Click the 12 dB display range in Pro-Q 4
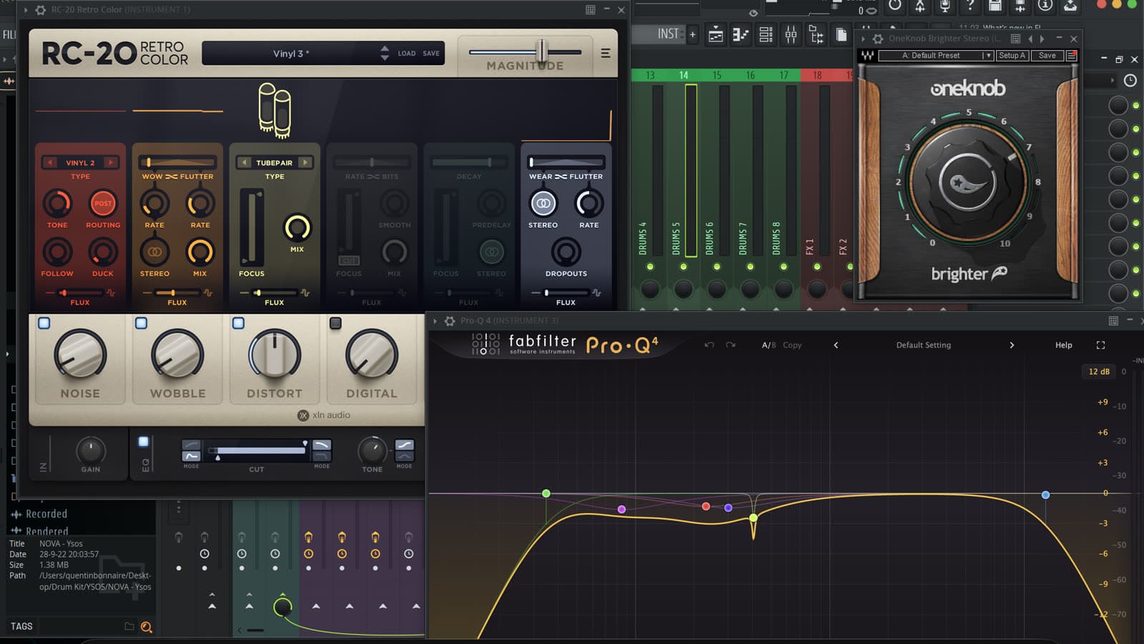Image resolution: width=1144 pixels, height=644 pixels. click(1099, 372)
